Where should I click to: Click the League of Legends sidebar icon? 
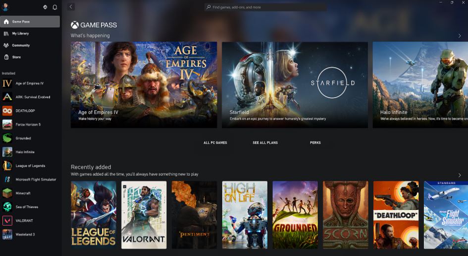click(7, 165)
